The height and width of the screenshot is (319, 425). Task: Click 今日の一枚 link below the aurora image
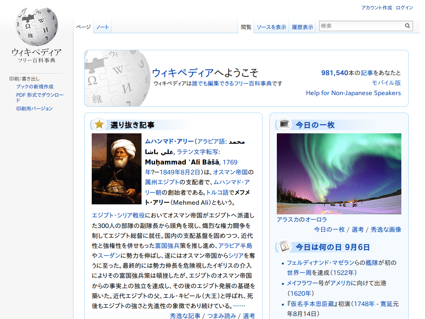[329, 229]
